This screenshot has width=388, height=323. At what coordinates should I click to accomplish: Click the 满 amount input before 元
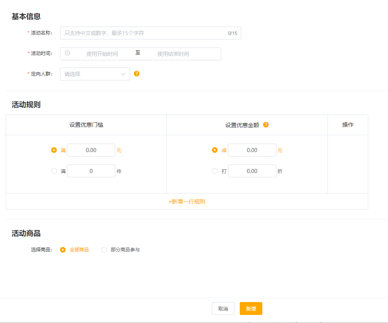(91, 150)
